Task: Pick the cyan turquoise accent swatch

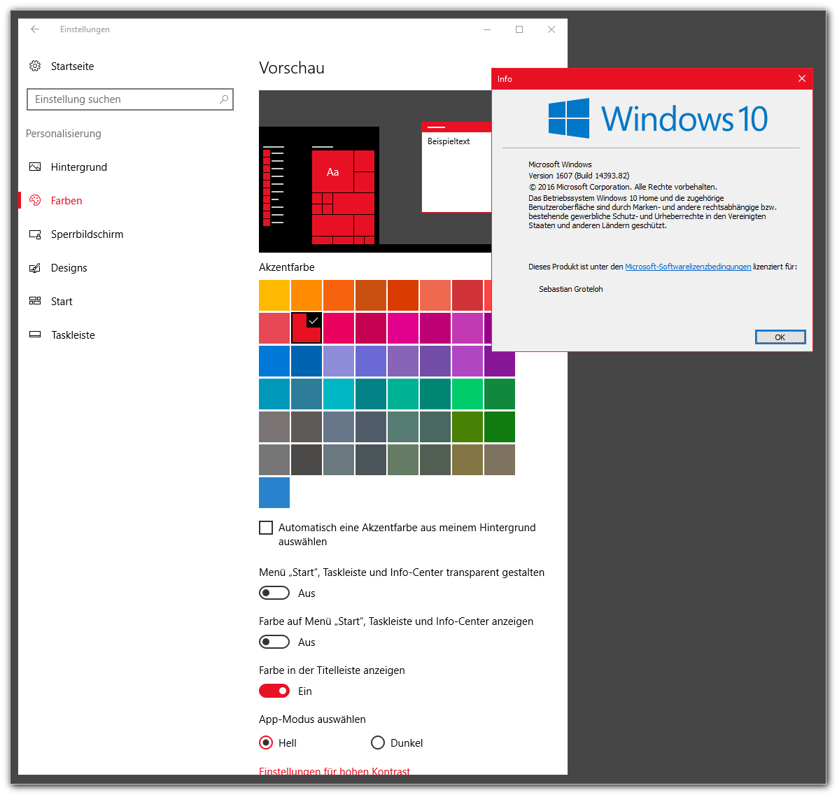Action: pos(339,394)
